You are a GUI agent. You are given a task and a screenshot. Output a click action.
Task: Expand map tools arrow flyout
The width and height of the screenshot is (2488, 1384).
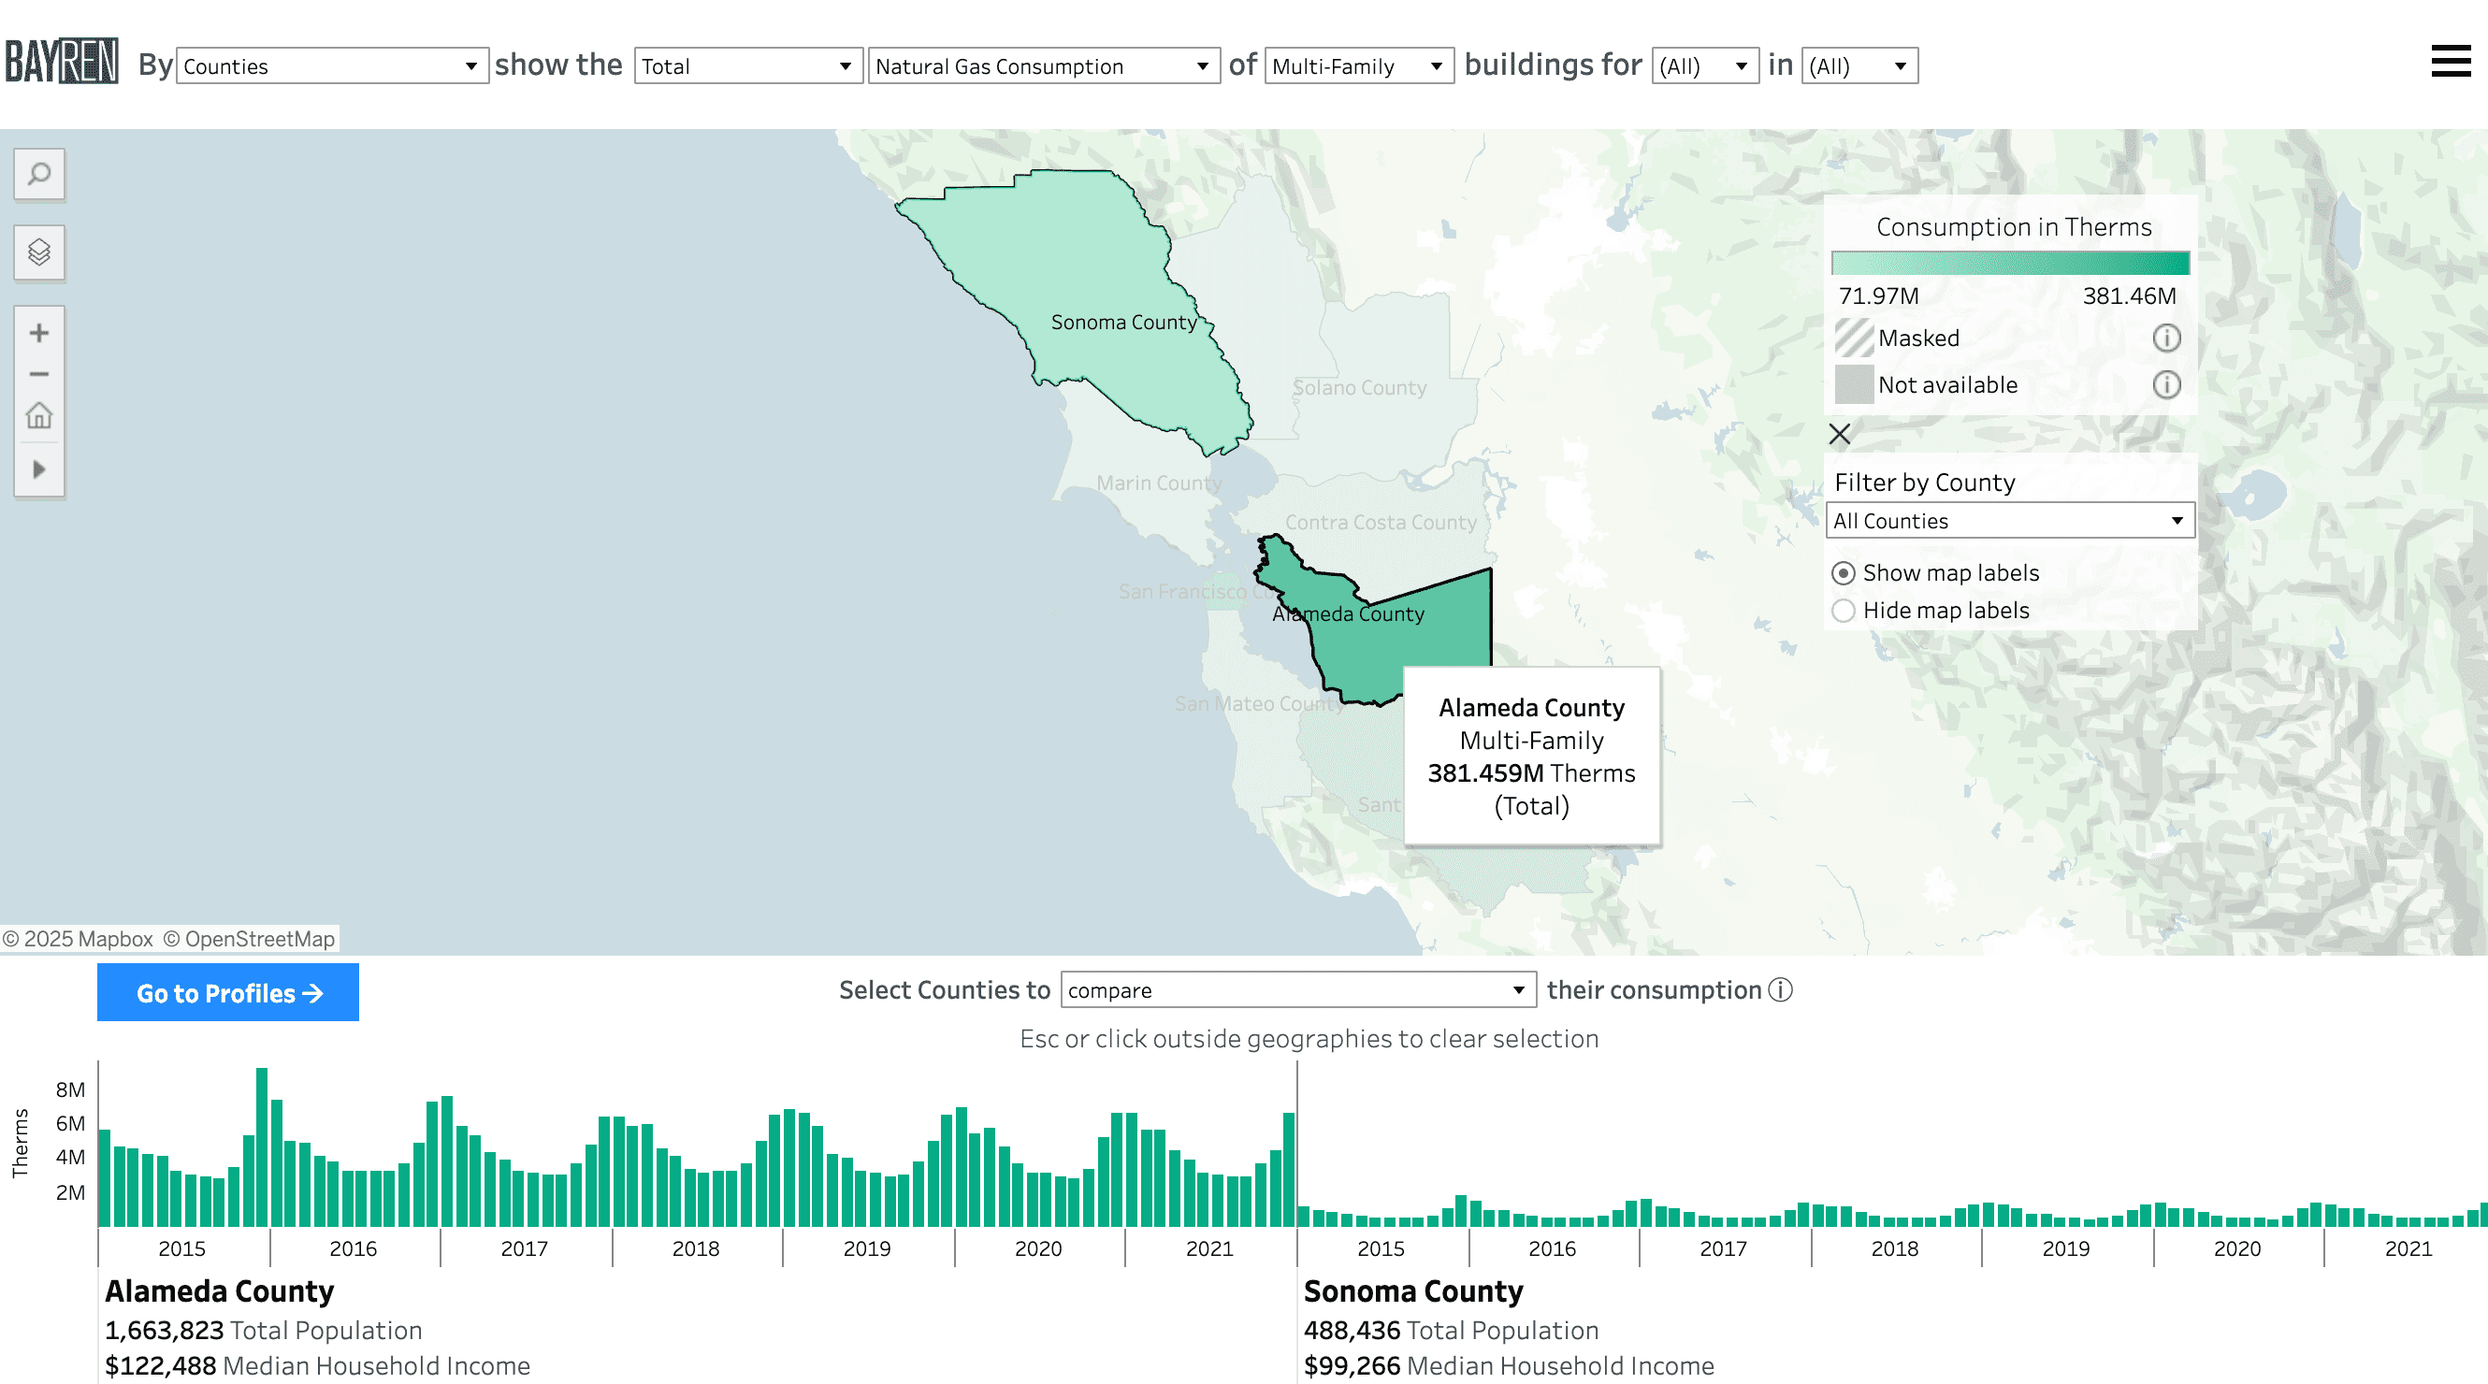pos(39,469)
